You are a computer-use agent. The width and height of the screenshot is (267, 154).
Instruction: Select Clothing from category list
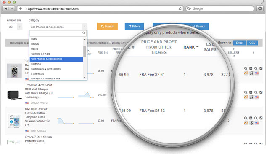click(56, 64)
